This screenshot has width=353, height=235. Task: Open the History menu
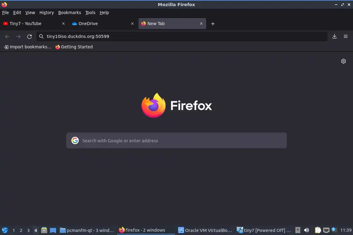tap(47, 13)
